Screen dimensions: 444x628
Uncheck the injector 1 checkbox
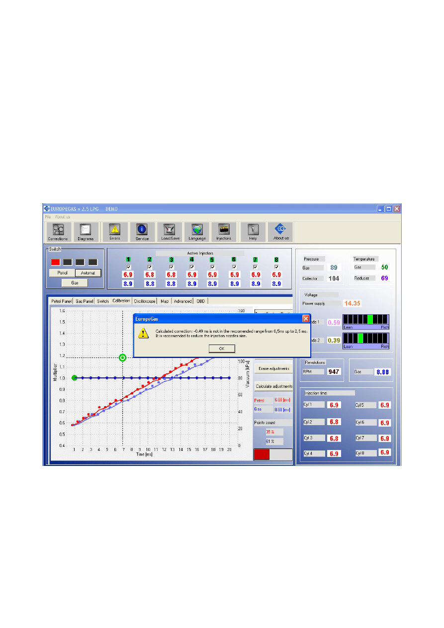pos(128,267)
